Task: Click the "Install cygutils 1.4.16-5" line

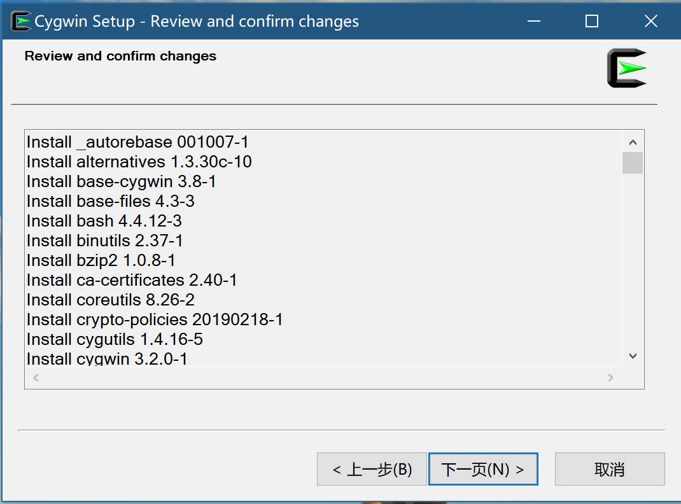Action: click(x=115, y=339)
